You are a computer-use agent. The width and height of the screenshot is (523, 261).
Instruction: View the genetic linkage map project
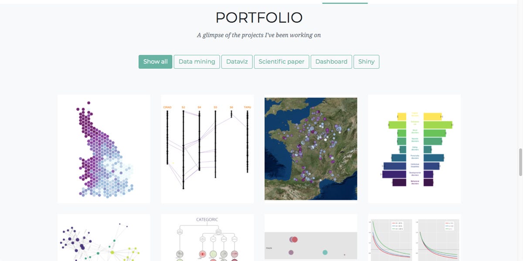click(207, 148)
